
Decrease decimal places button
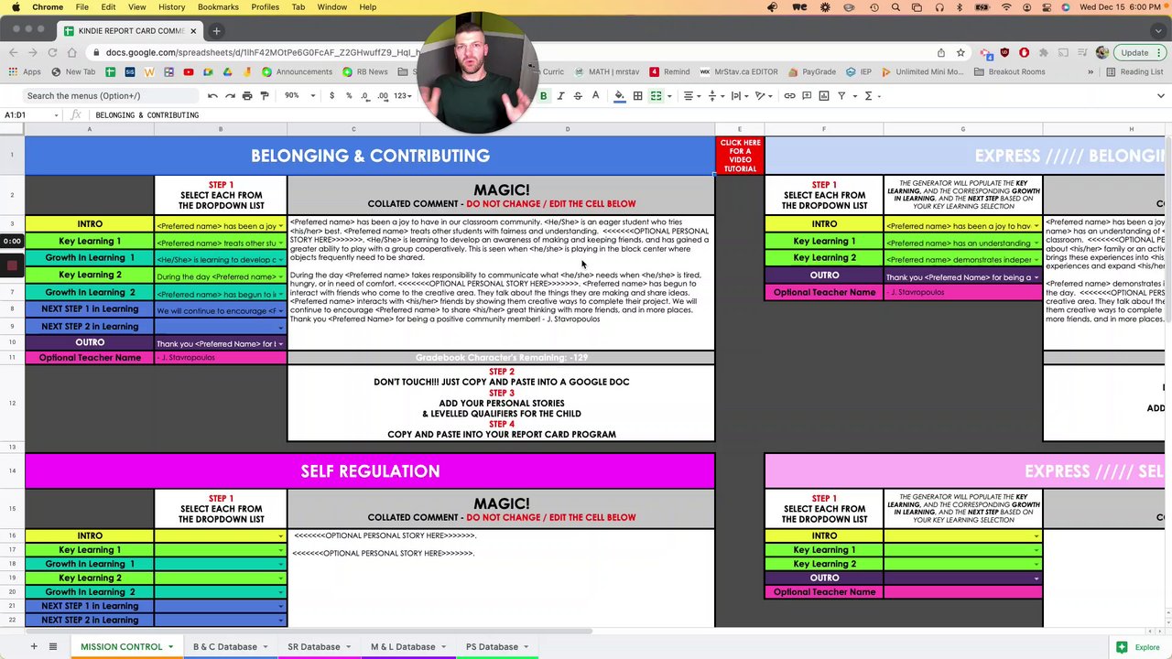pyautogui.click(x=365, y=95)
